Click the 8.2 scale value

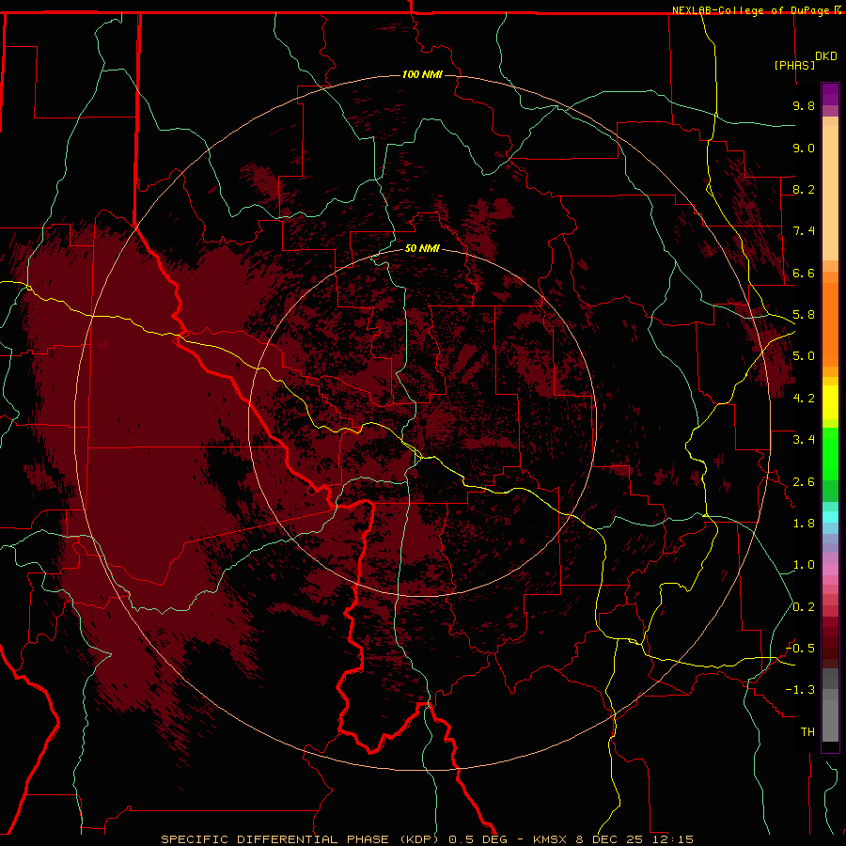(x=804, y=189)
